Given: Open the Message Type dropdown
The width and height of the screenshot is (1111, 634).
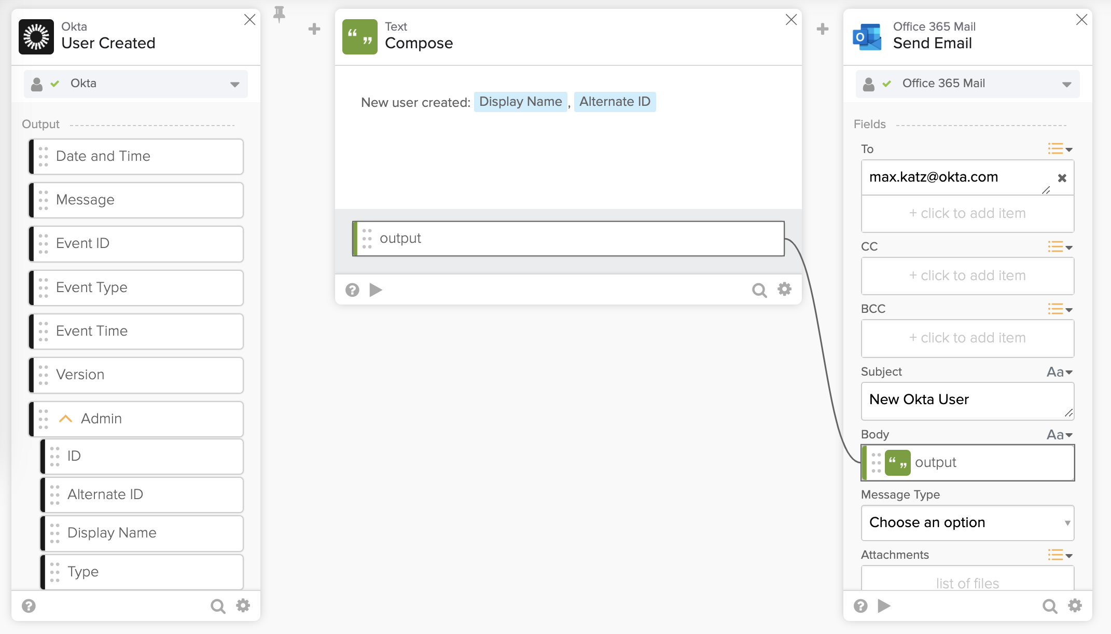Looking at the screenshot, I should point(967,522).
